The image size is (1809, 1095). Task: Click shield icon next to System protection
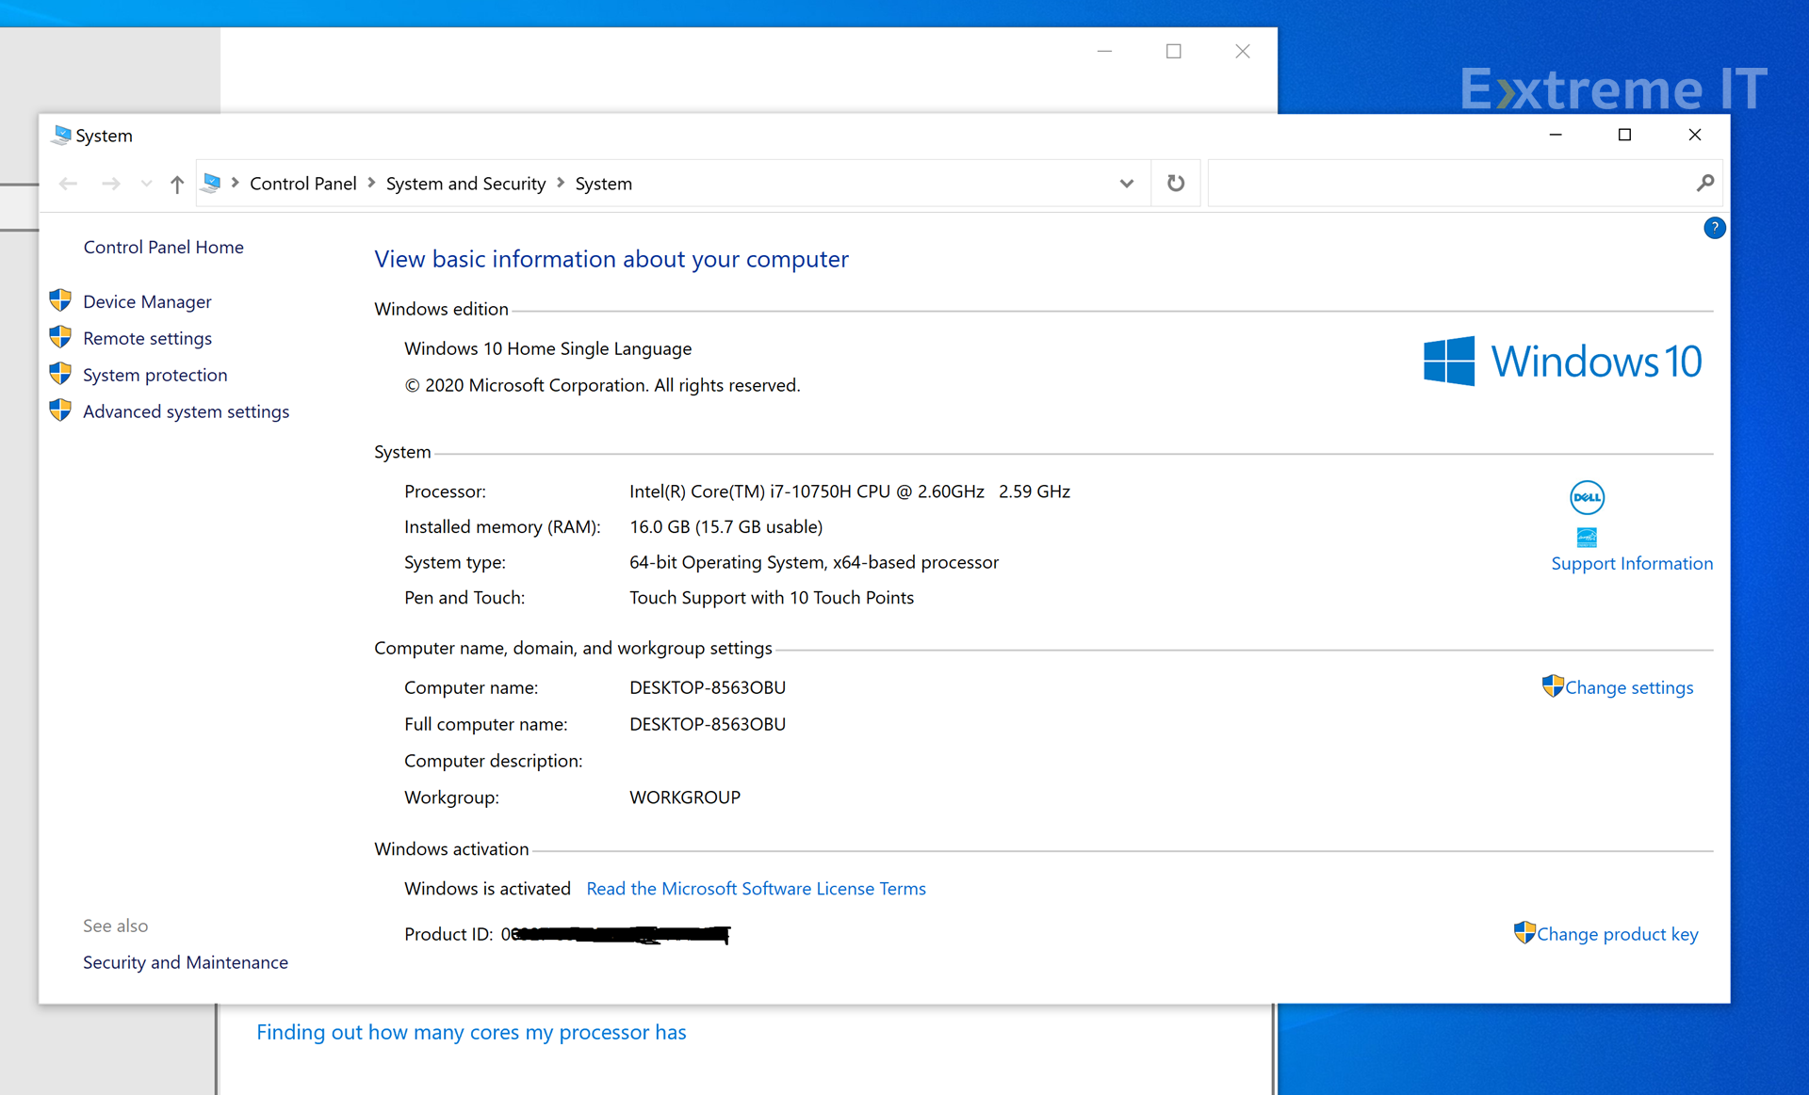pyautogui.click(x=60, y=374)
